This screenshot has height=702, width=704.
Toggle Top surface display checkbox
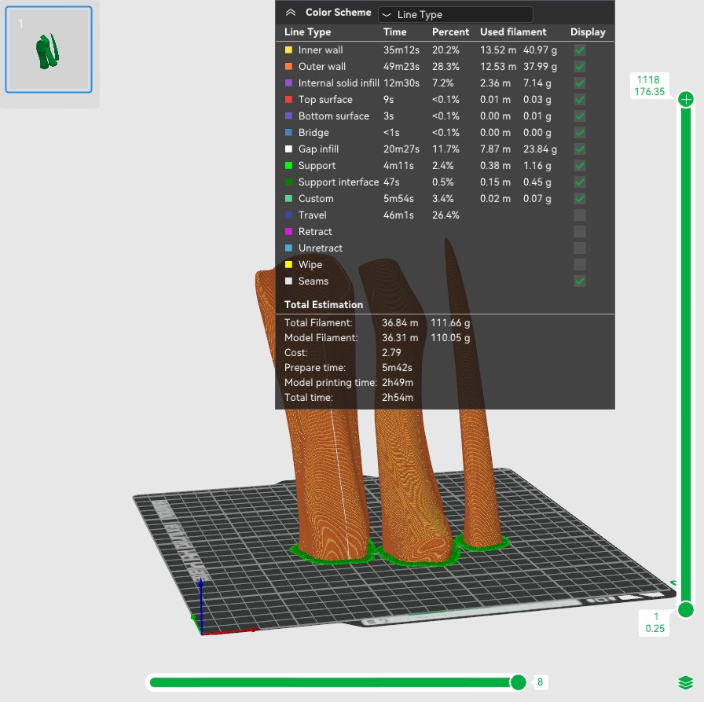tap(580, 100)
